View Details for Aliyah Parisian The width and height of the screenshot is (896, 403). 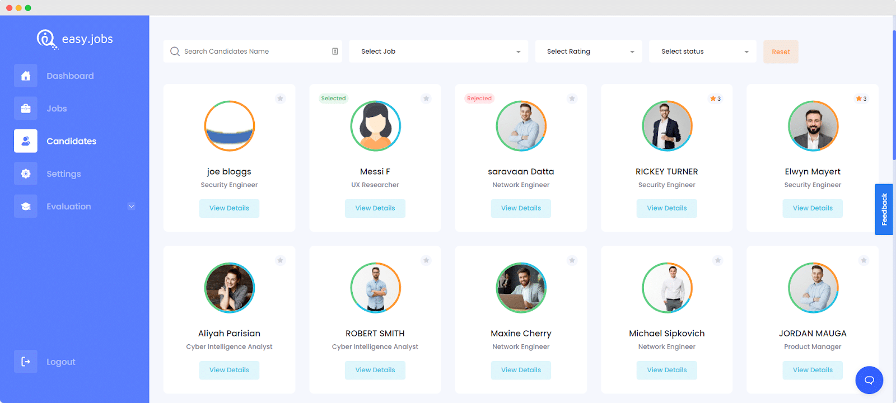tap(229, 370)
